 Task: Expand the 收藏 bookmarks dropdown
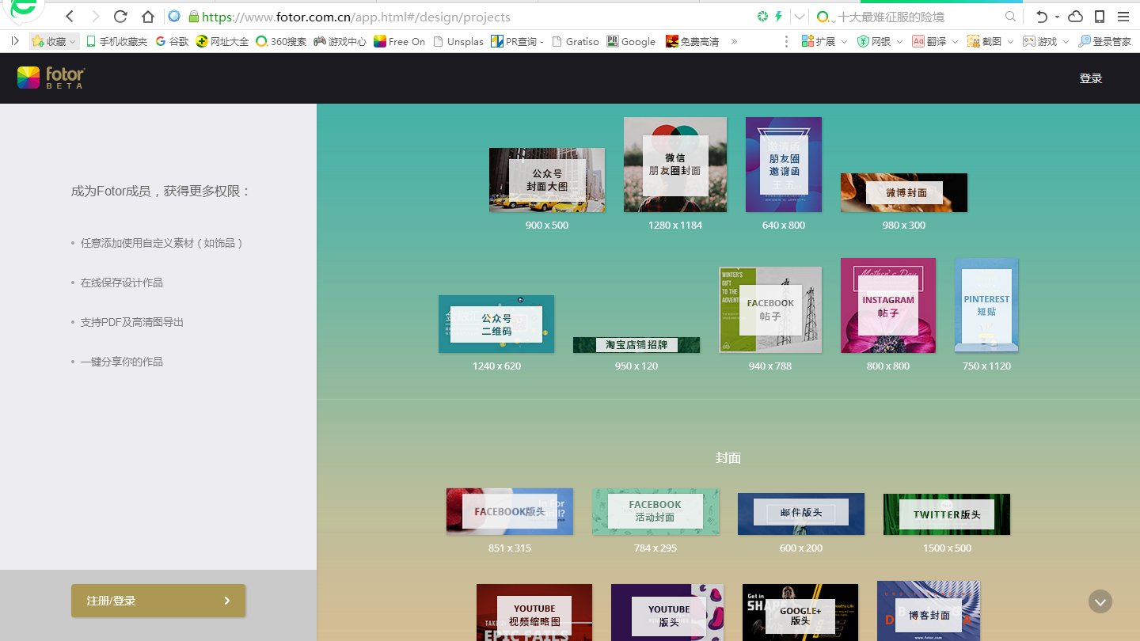pos(55,41)
